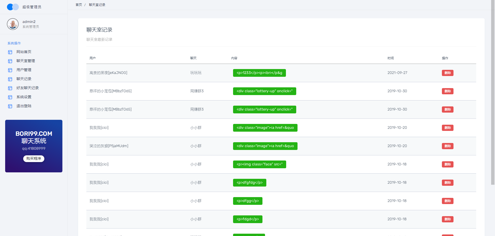The width and height of the screenshot is (495, 236).
Task: Click the icon next to 退出登陆
Action: [x=10, y=106]
